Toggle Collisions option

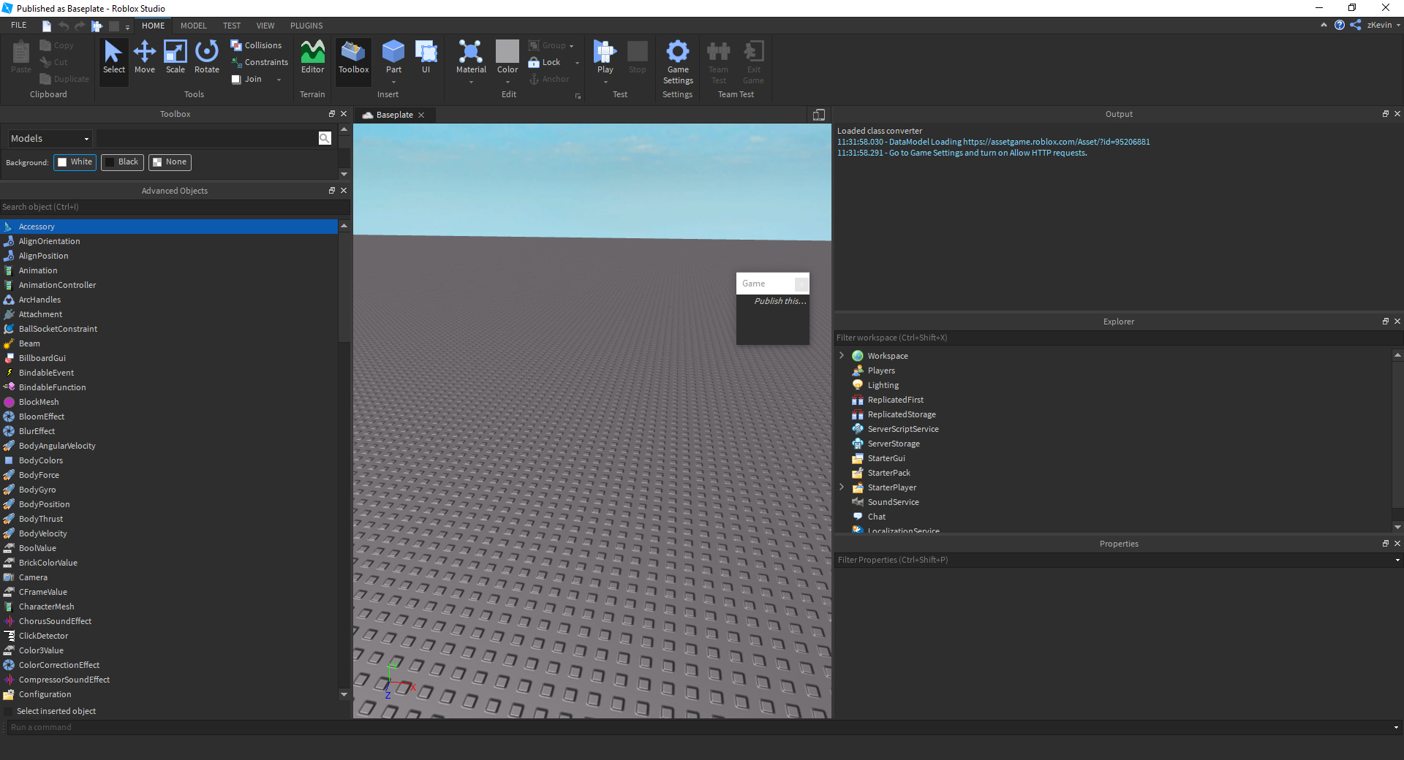256,45
